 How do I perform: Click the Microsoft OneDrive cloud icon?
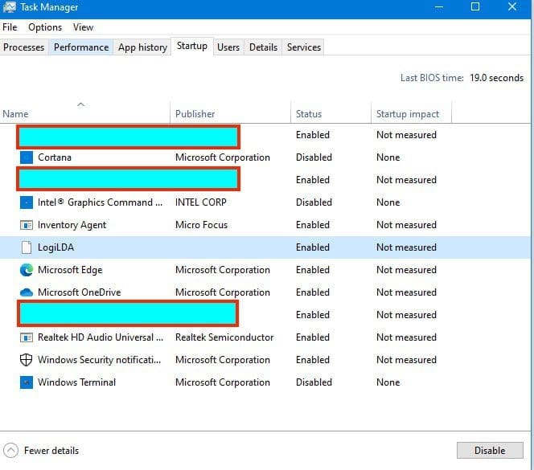pyautogui.click(x=26, y=292)
